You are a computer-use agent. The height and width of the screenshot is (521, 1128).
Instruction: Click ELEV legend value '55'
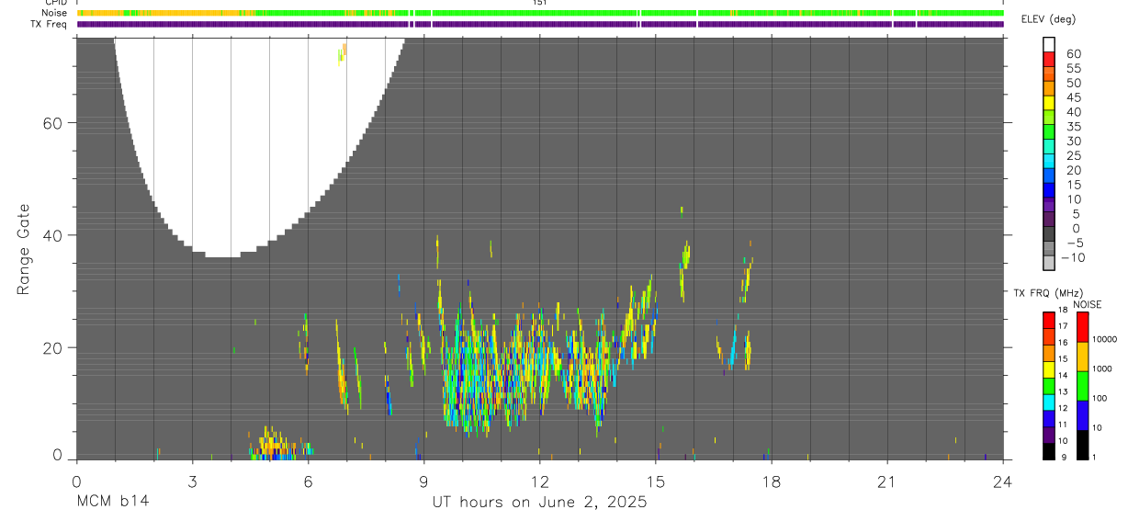click(x=1073, y=68)
